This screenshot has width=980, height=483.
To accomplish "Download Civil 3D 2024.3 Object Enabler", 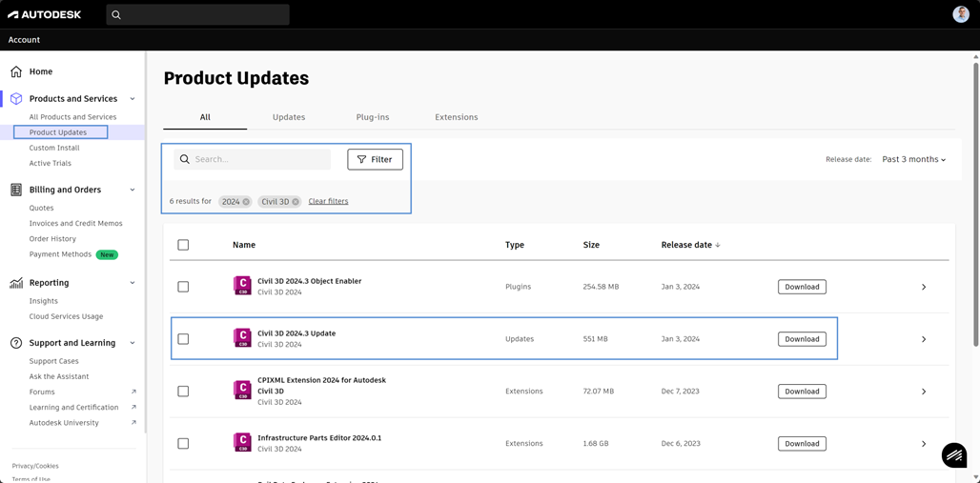I will point(802,287).
